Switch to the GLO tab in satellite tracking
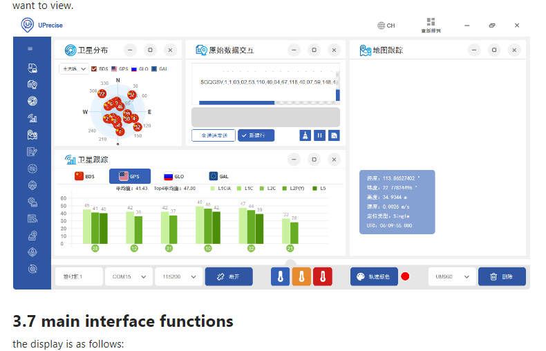Screen dimensions: 546x351 (x=174, y=176)
